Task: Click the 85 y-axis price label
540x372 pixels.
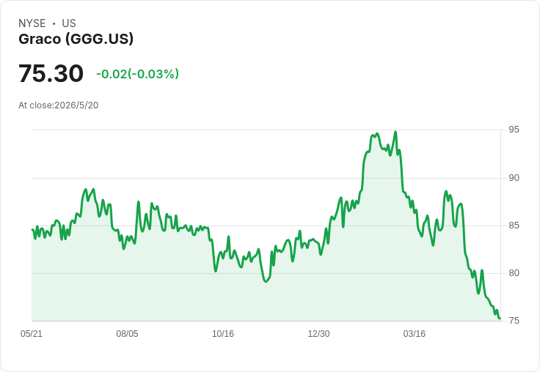Action: [514, 226]
